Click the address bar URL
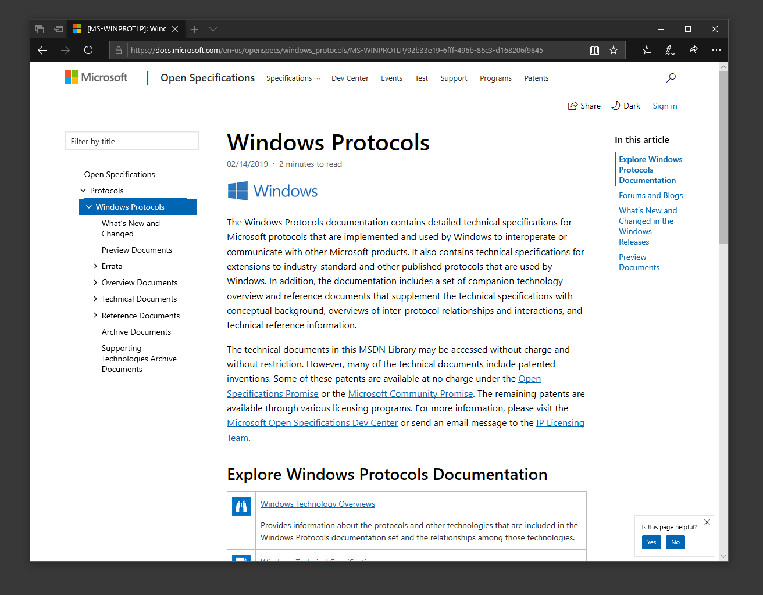Screen dimensions: 763x595 point(337,51)
